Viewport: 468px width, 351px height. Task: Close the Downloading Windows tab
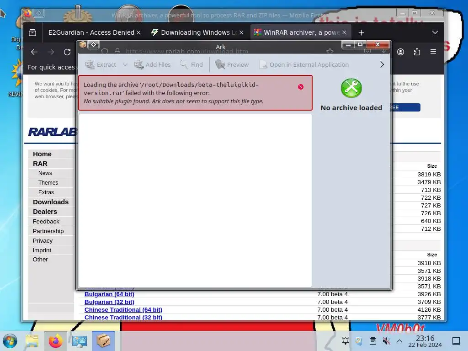[x=241, y=32]
